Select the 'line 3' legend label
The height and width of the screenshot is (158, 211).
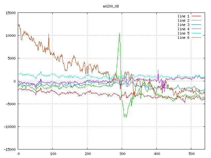tap(184, 25)
